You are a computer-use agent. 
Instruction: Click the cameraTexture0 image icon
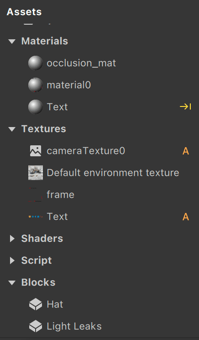(36, 151)
